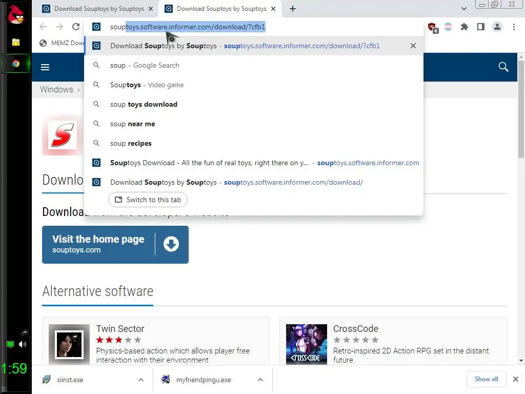This screenshot has width=525, height=394.
Task: Expand the myfriendpingu.exe download options
Action: [x=260, y=380]
